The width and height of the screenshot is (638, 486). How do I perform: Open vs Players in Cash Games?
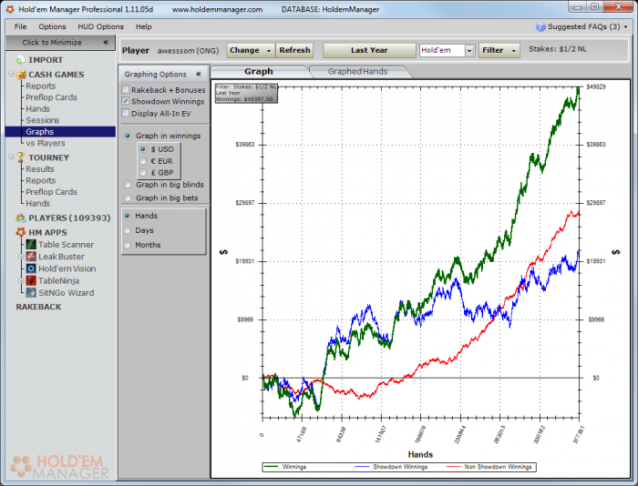(46, 144)
